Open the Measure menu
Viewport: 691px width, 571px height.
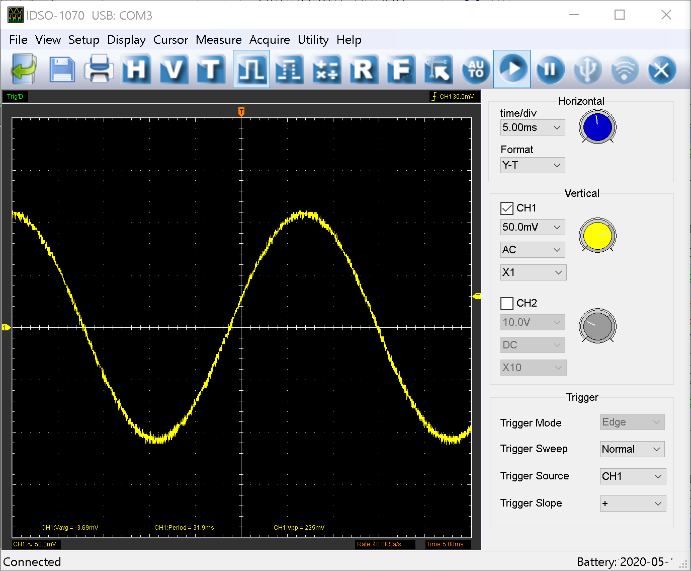[218, 40]
